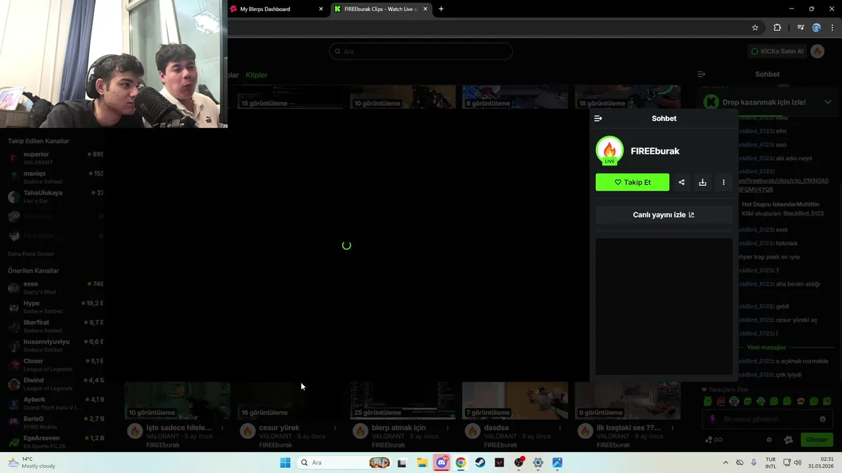
Task: Open the işte sadece hilele... clip thumbnail
Action: coord(178,400)
